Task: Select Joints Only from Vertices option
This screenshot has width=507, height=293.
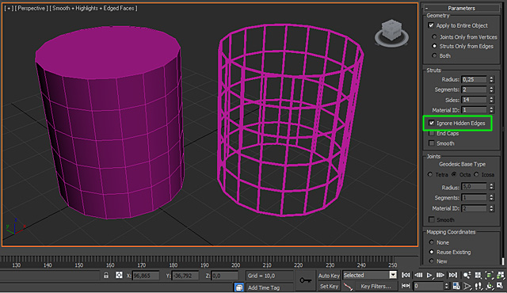Action: click(435, 37)
